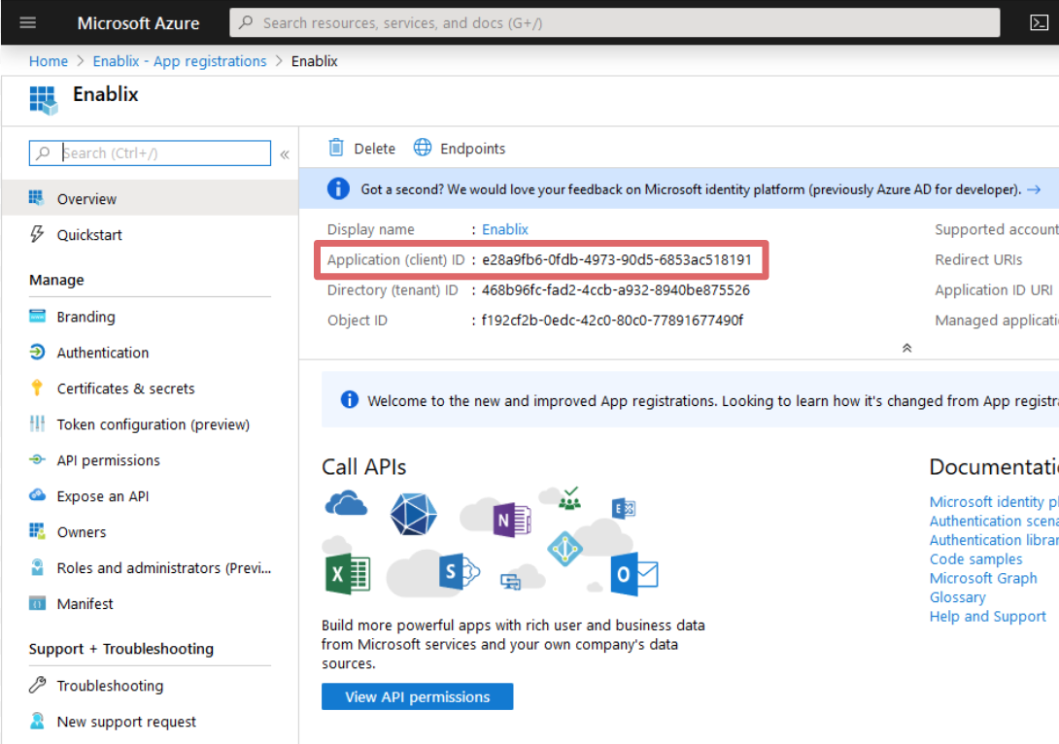Click the Overview sidebar icon
Image resolution: width=1059 pixels, height=744 pixels.
coord(37,198)
